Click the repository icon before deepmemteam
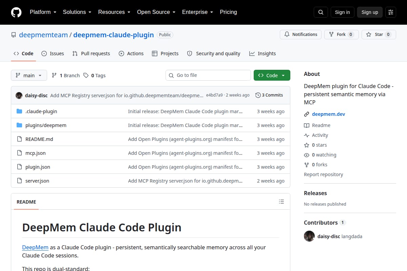Screen dimensions: 407x271 14,35
